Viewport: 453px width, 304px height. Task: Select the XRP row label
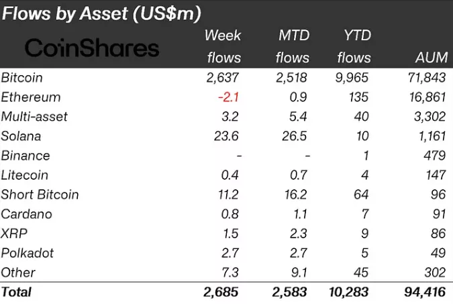[x=14, y=234]
